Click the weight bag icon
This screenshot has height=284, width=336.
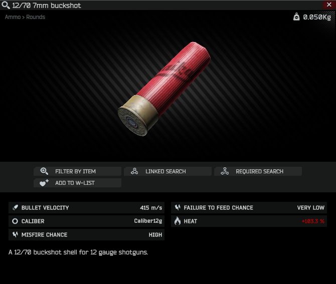296,17
